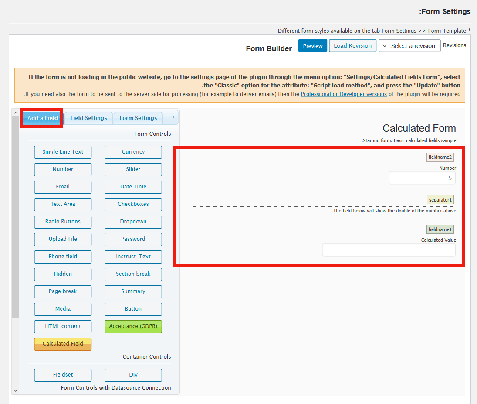
Task: Add a Phone field
Action: [x=63, y=257]
